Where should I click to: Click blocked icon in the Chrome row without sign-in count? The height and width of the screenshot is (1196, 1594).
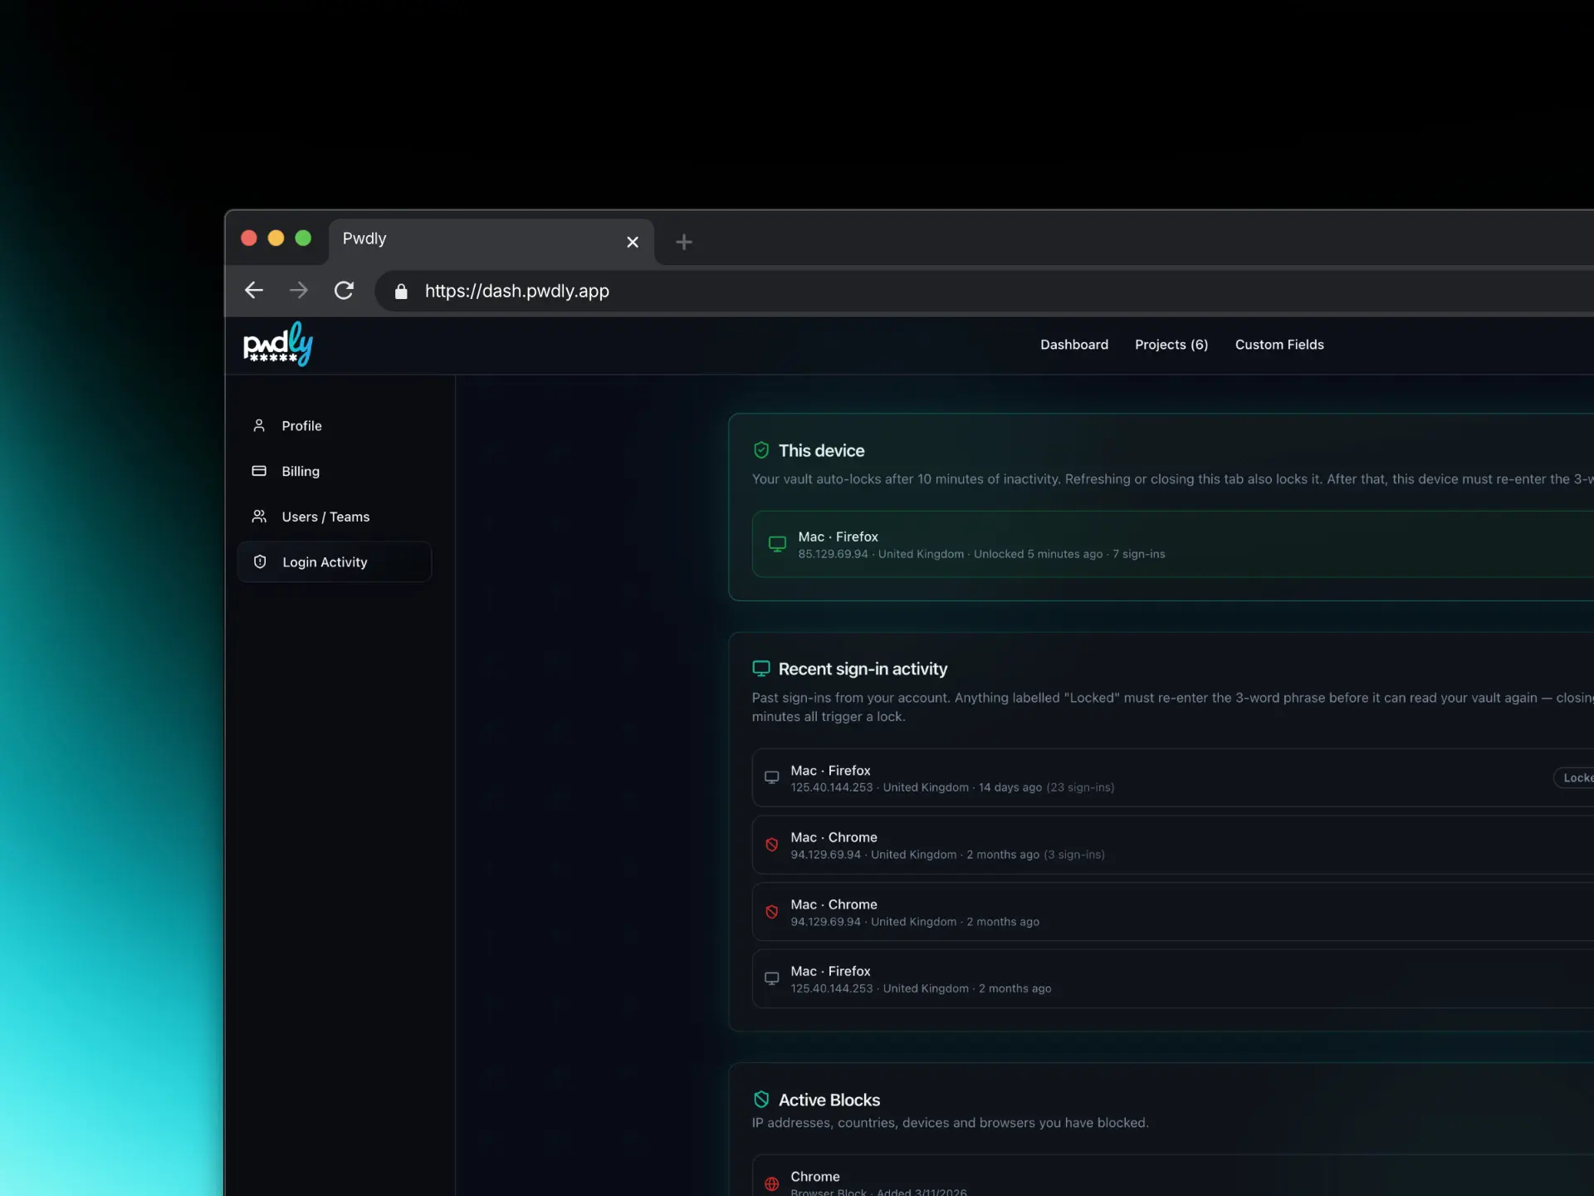(x=771, y=912)
